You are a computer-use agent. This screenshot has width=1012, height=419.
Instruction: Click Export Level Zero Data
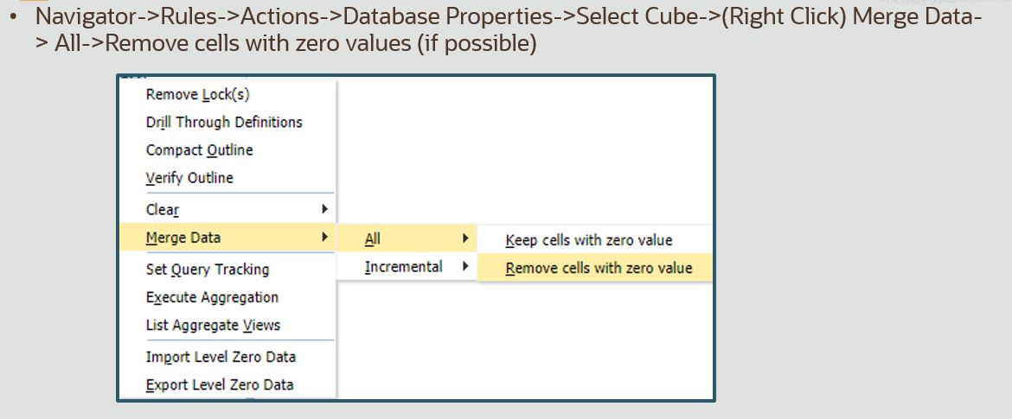[220, 384]
